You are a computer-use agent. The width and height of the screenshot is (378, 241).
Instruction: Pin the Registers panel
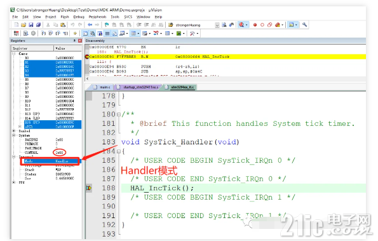point(74,41)
